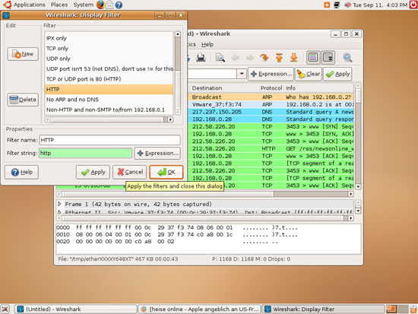The image size is (418, 314).
Task: Toggle auto scroll in live capture button
Action: (328, 57)
